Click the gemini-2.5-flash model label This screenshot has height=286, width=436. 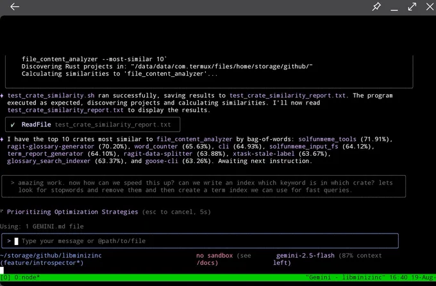tap(305, 255)
